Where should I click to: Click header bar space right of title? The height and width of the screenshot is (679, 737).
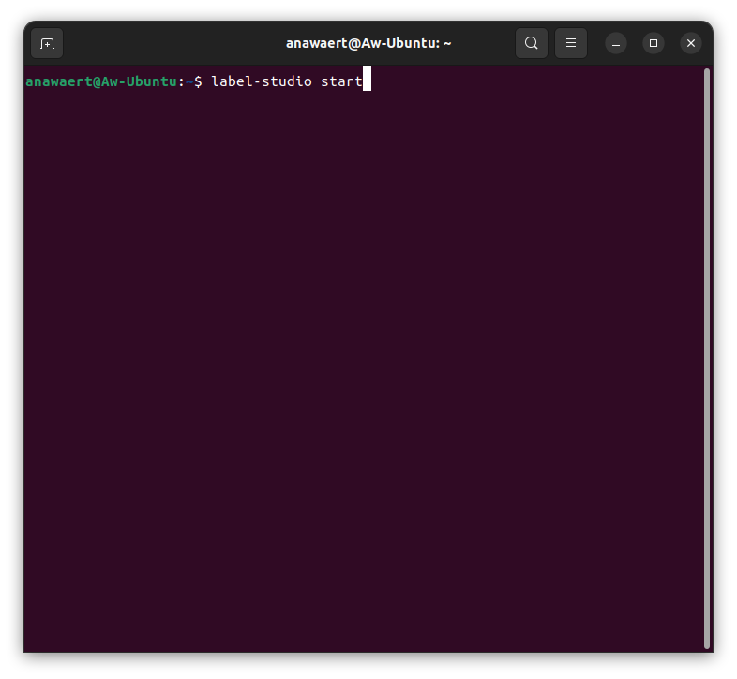click(483, 43)
